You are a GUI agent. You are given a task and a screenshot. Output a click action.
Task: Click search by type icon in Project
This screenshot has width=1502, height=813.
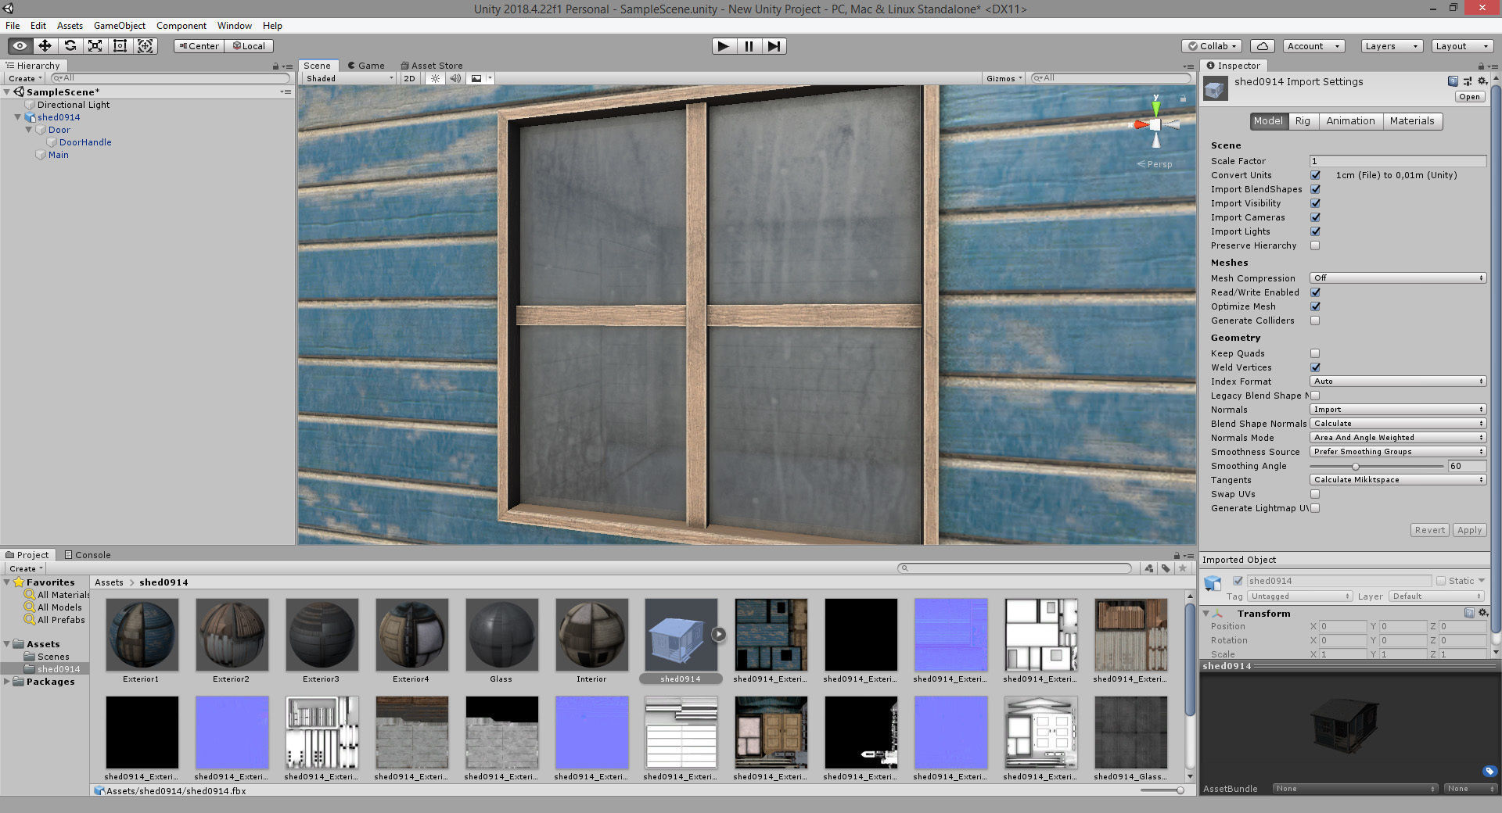1148,568
